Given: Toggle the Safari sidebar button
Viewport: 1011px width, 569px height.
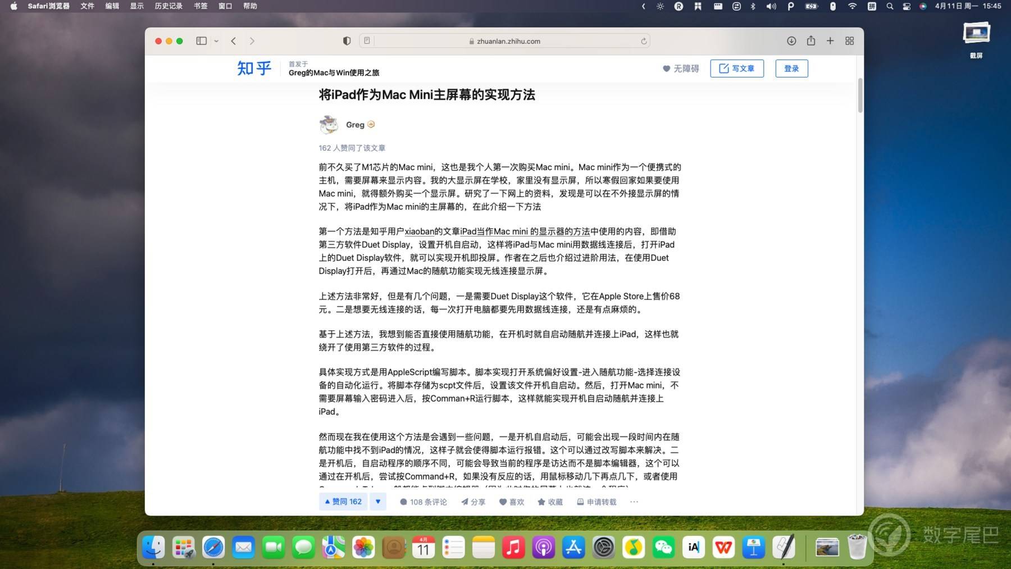Looking at the screenshot, I should [201, 41].
